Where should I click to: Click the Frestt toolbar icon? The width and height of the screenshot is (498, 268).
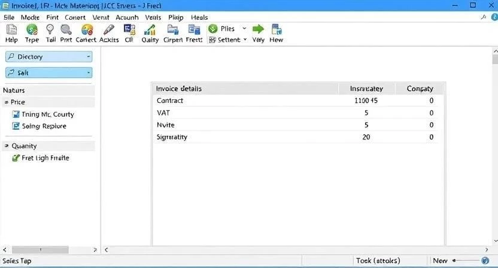[x=194, y=29]
